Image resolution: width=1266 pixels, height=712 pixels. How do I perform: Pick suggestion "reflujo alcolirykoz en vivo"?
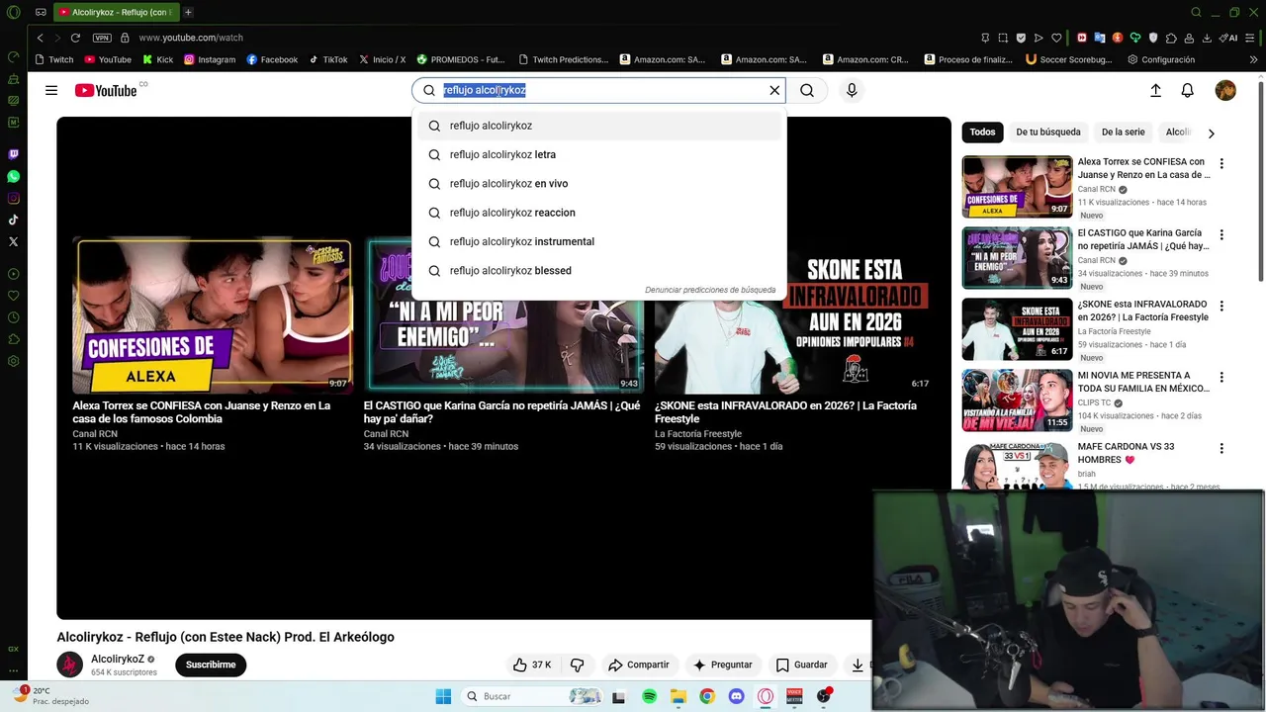[599, 183]
